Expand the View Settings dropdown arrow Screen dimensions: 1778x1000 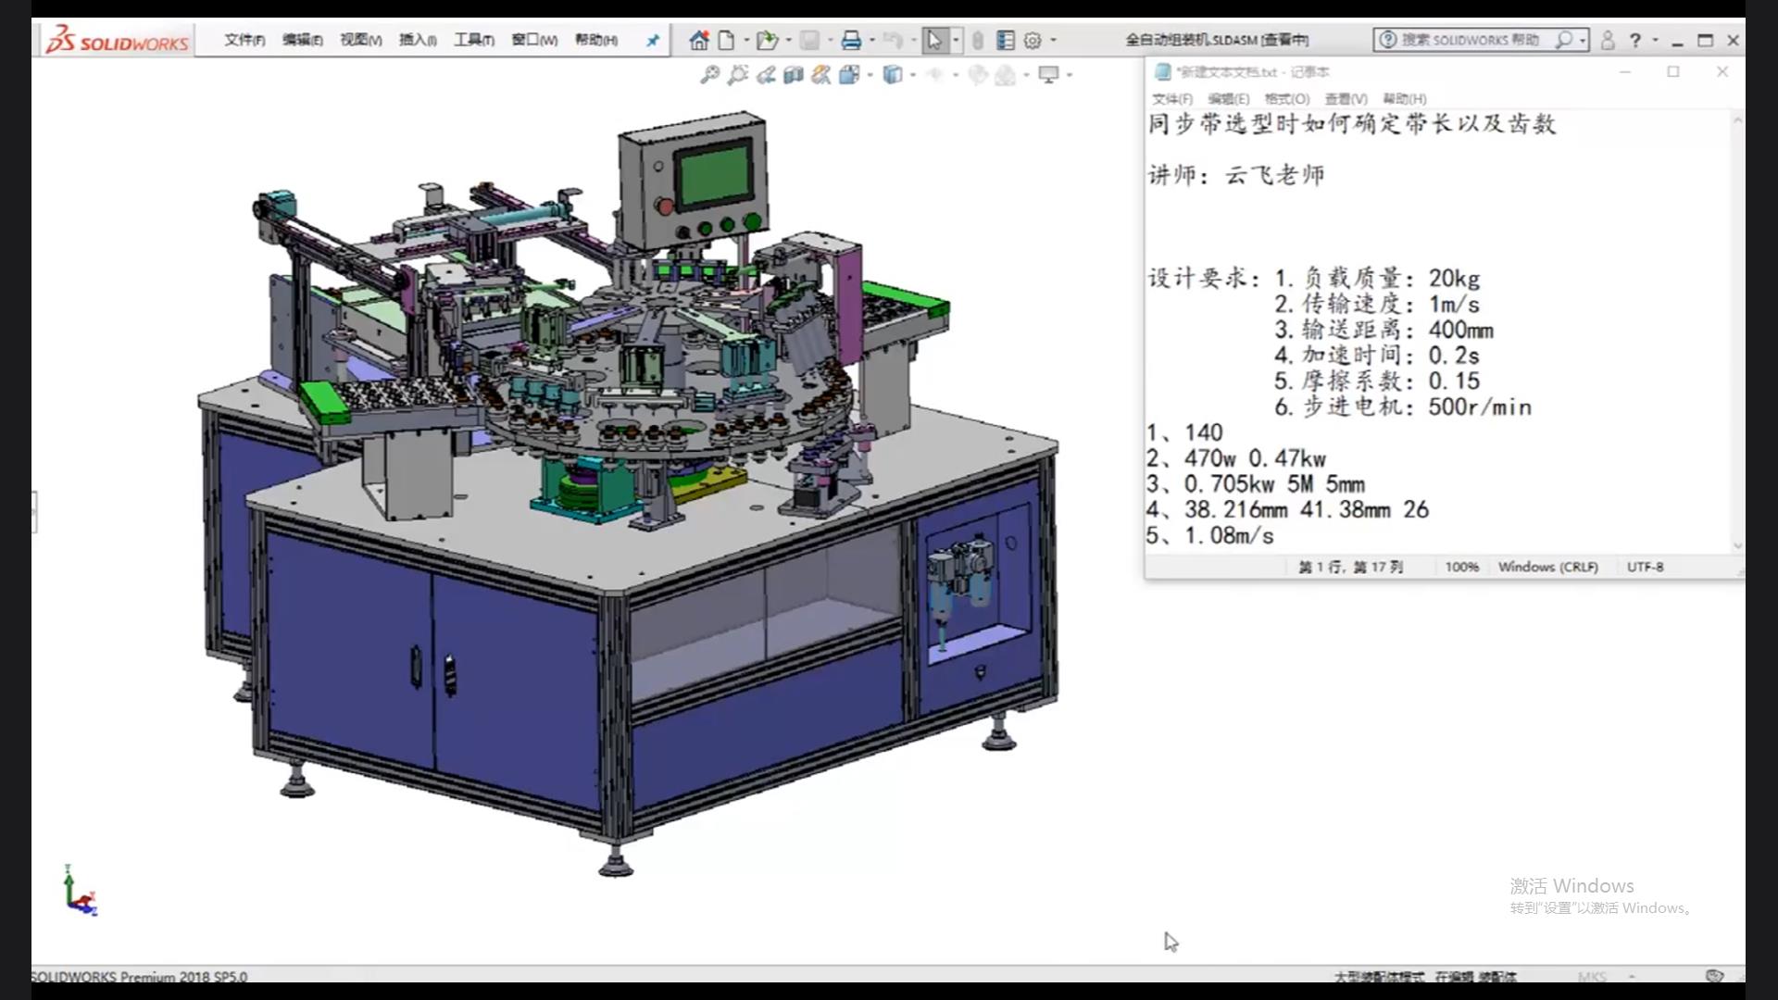click(x=1070, y=75)
